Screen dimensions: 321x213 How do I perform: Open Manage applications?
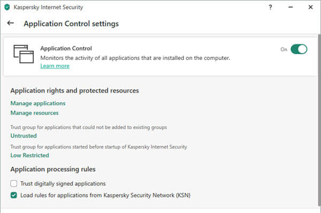point(38,103)
